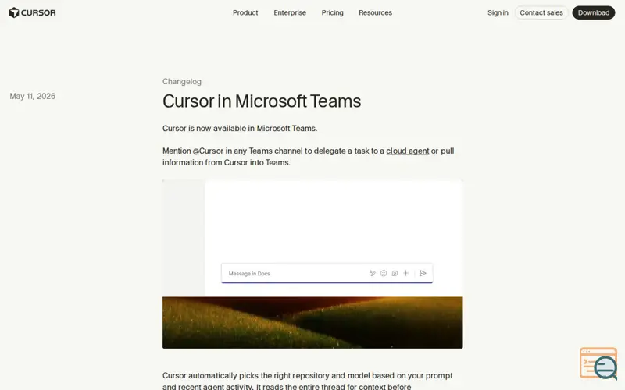This screenshot has height=390, width=625.
Task: Follow the cloud agent hyperlink
Action: pos(407,151)
